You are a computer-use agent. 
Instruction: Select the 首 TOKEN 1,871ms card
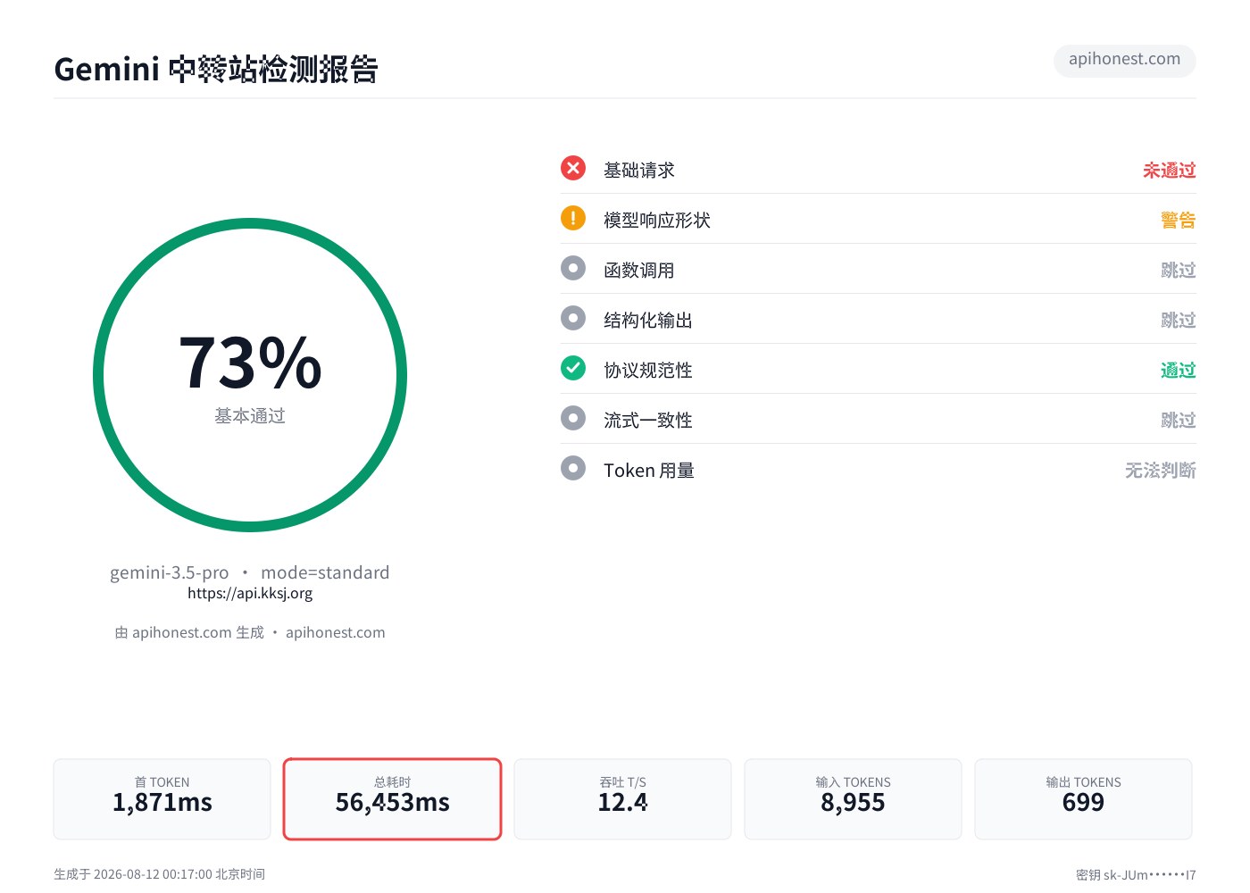[x=162, y=799]
